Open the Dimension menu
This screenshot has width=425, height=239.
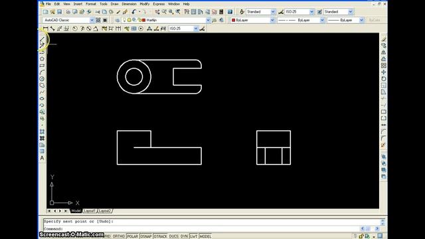coord(129,4)
